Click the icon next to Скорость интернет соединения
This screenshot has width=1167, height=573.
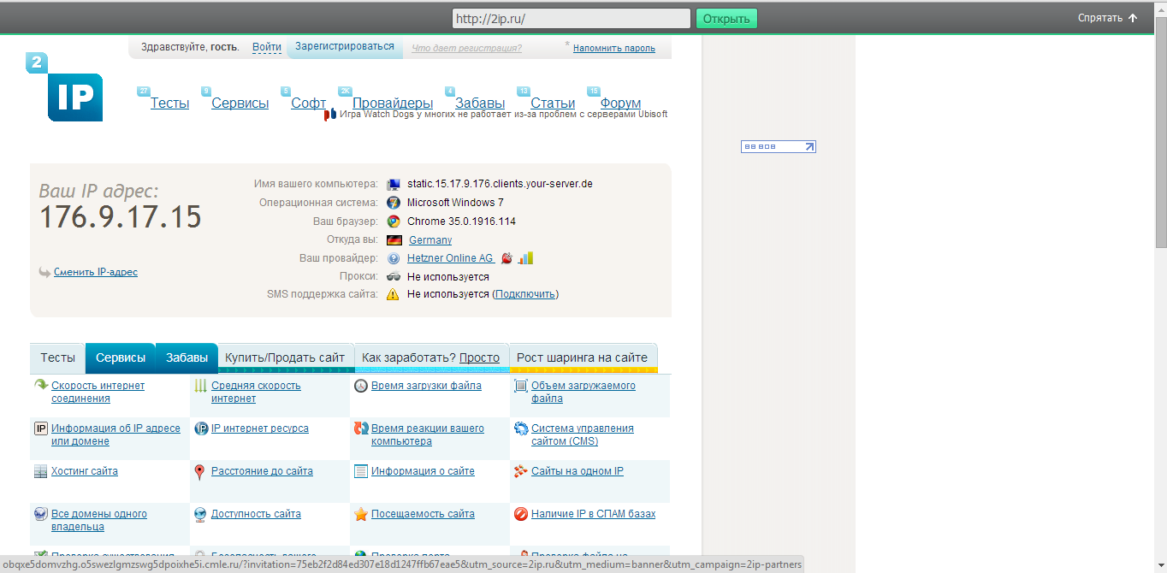(x=40, y=386)
